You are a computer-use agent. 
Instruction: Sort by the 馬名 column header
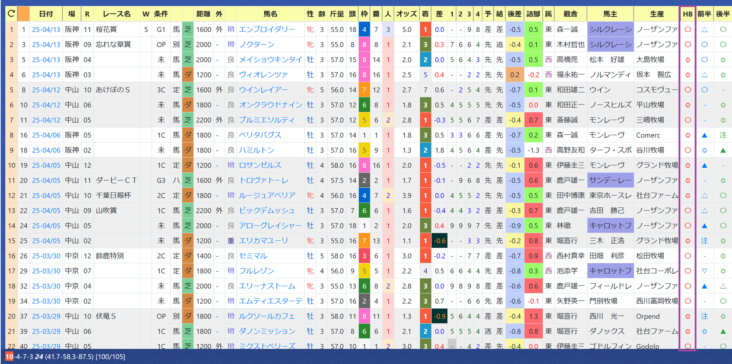270,14
